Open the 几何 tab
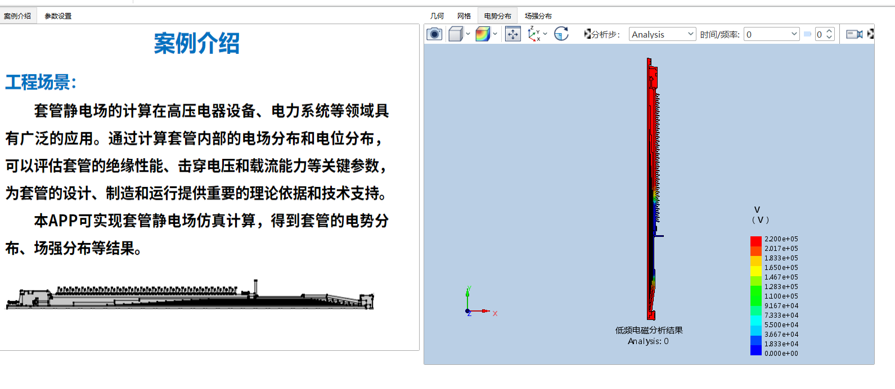 (437, 16)
